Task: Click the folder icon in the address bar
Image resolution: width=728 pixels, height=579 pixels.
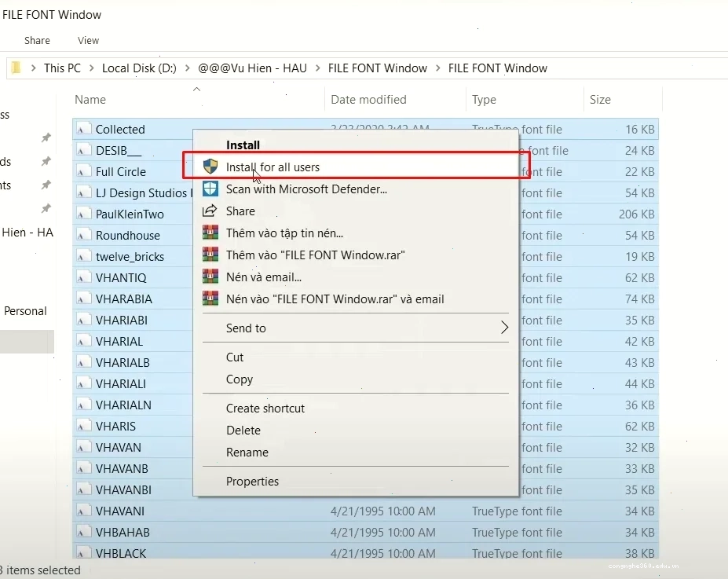Action: [x=16, y=68]
